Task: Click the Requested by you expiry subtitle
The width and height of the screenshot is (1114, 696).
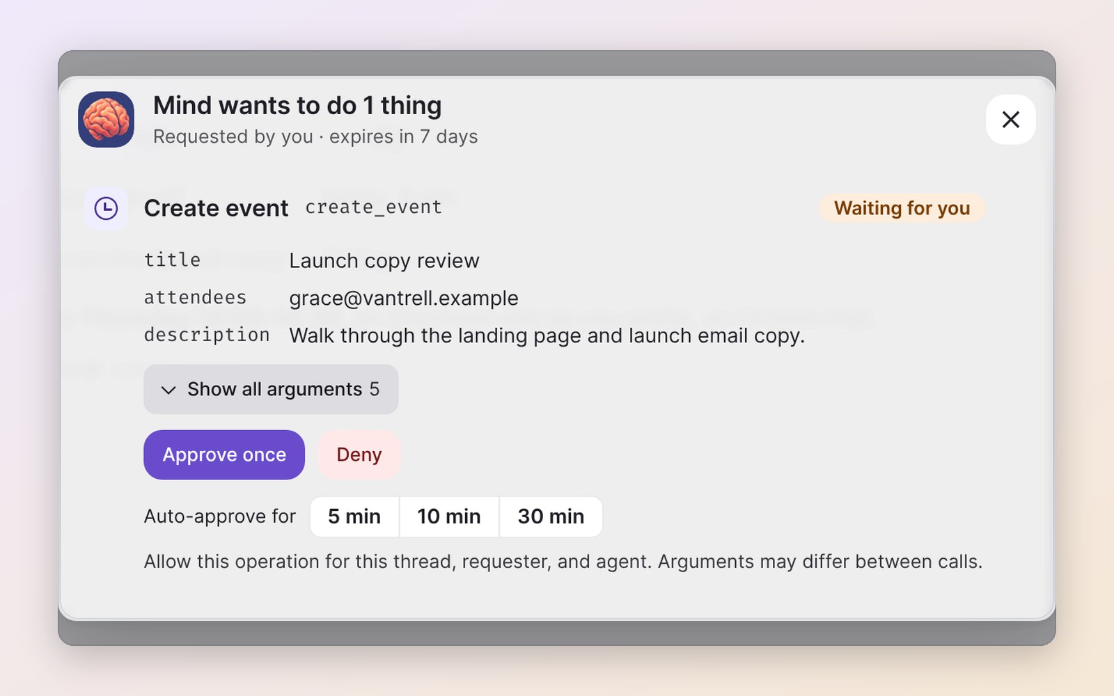Action: 315,136
